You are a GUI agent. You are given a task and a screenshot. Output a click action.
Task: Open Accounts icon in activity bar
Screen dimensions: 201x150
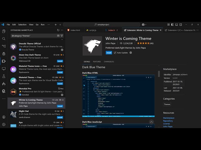[4, 116]
